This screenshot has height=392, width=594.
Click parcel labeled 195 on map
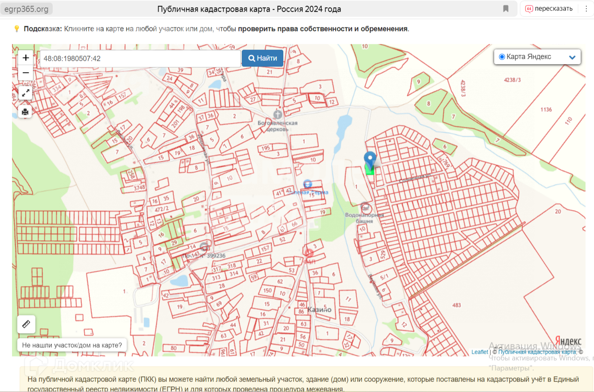click(266, 148)
